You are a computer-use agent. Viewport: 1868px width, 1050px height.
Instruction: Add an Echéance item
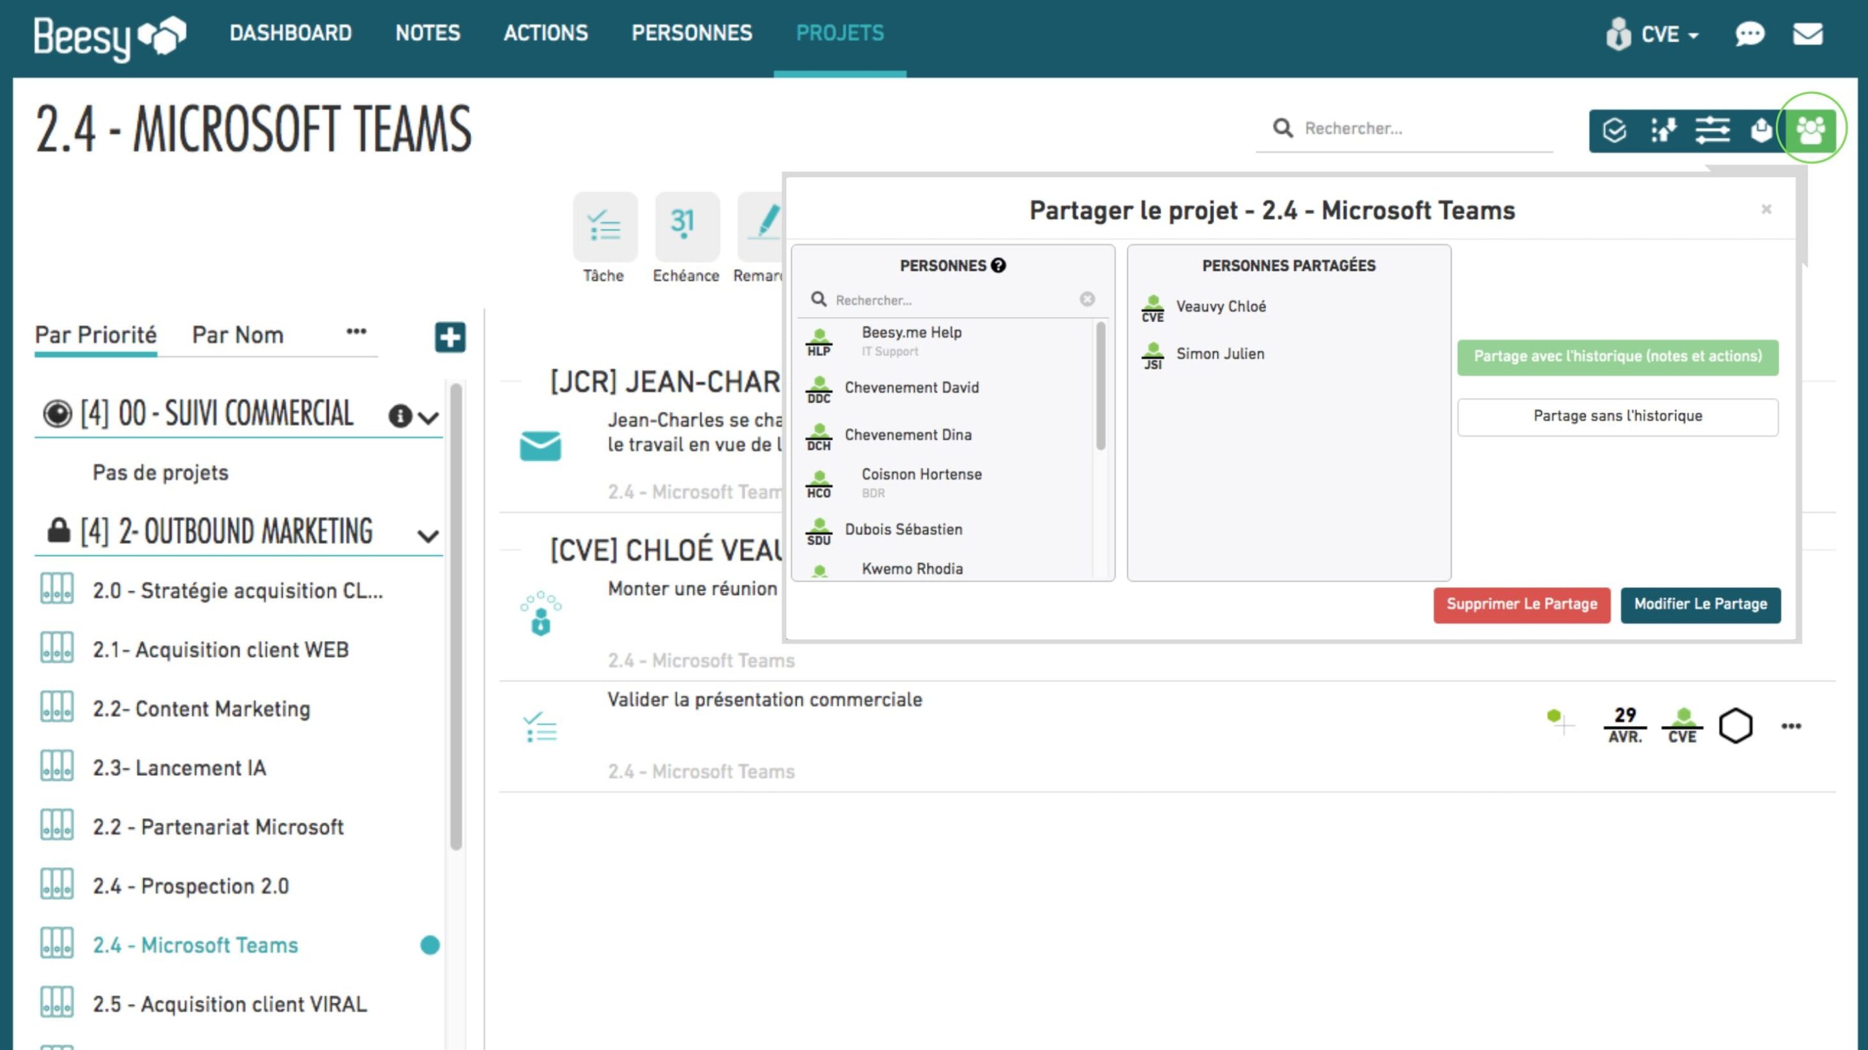687,227
